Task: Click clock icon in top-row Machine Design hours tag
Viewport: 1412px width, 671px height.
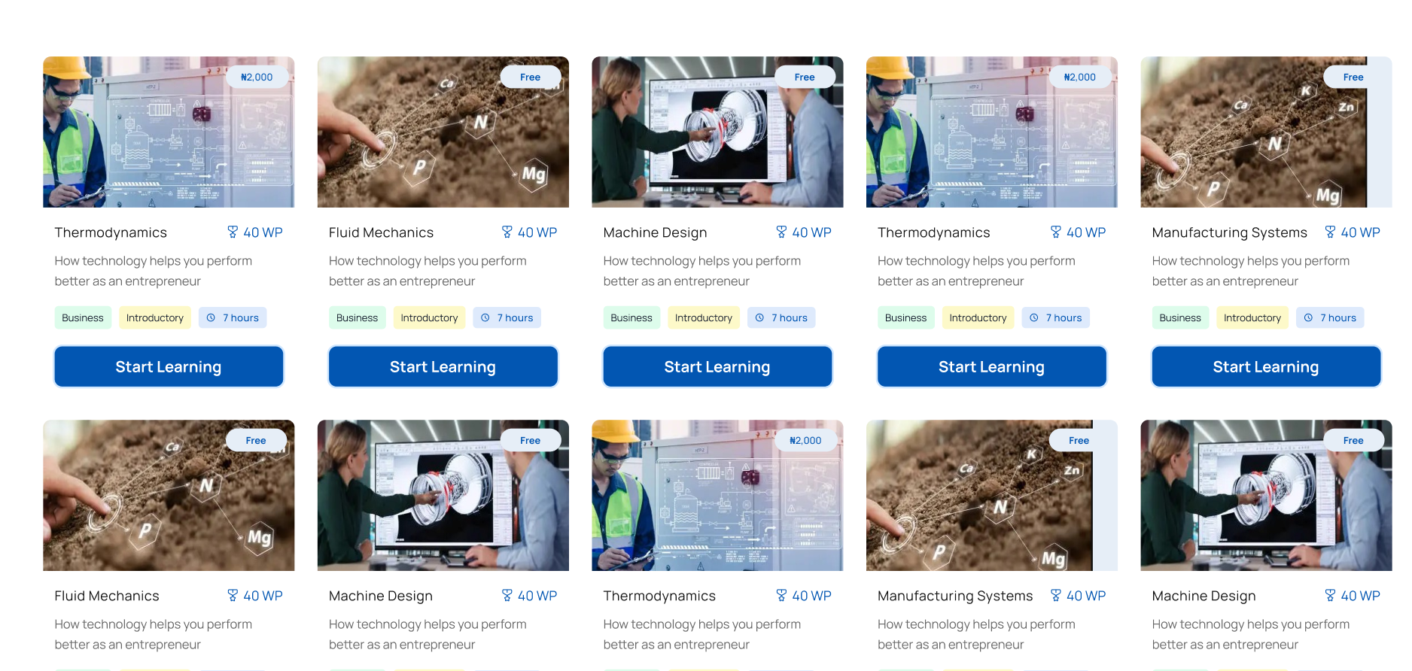Action: pyautogui.click(x=759, y=318)
